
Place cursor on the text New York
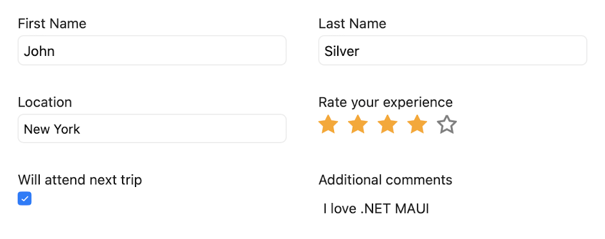click(52, 129)
